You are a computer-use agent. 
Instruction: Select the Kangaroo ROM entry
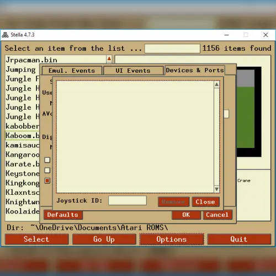click(x=23, y=155)
